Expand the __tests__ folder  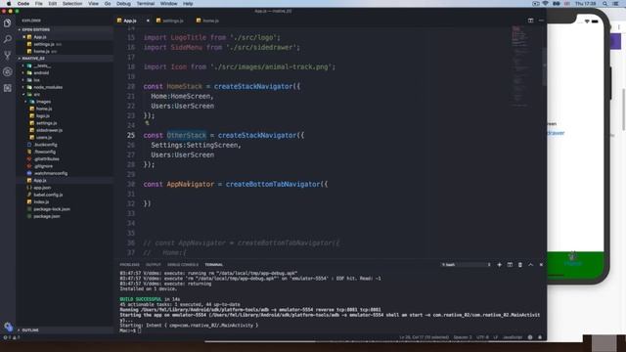(42, 66)
